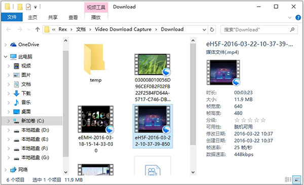
Task: Expand the OneDrive tree node
Action: click(x=6, y=45)
